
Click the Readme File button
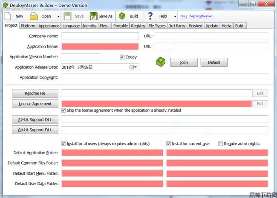pyautogui.click(x=35, y=93)
